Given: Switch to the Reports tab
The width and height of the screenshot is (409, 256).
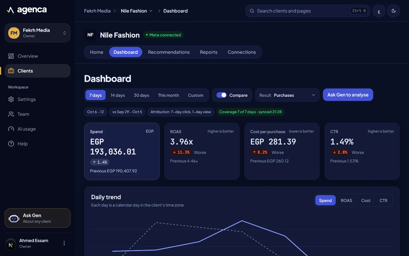Looking at the screenshot, I should tap(209, 52).
